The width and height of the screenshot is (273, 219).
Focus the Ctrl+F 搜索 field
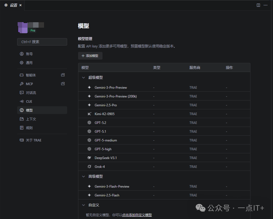(42, 42)
